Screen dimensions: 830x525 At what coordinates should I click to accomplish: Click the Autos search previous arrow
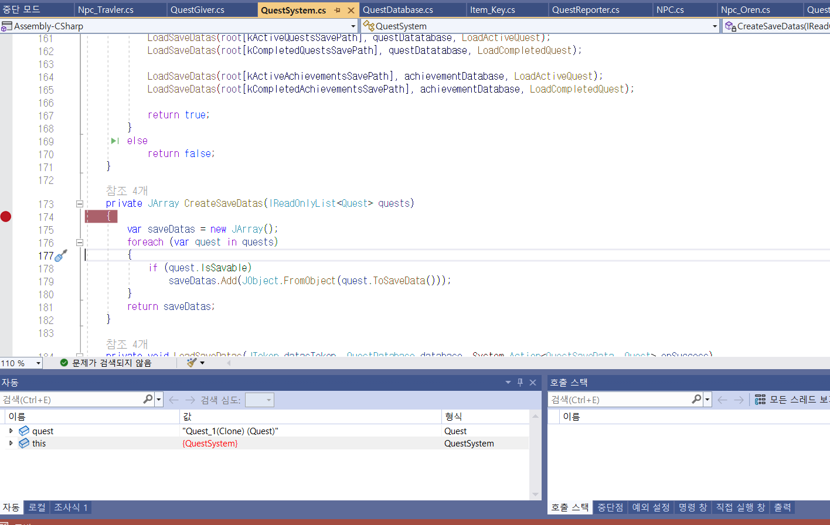point(174,400)
